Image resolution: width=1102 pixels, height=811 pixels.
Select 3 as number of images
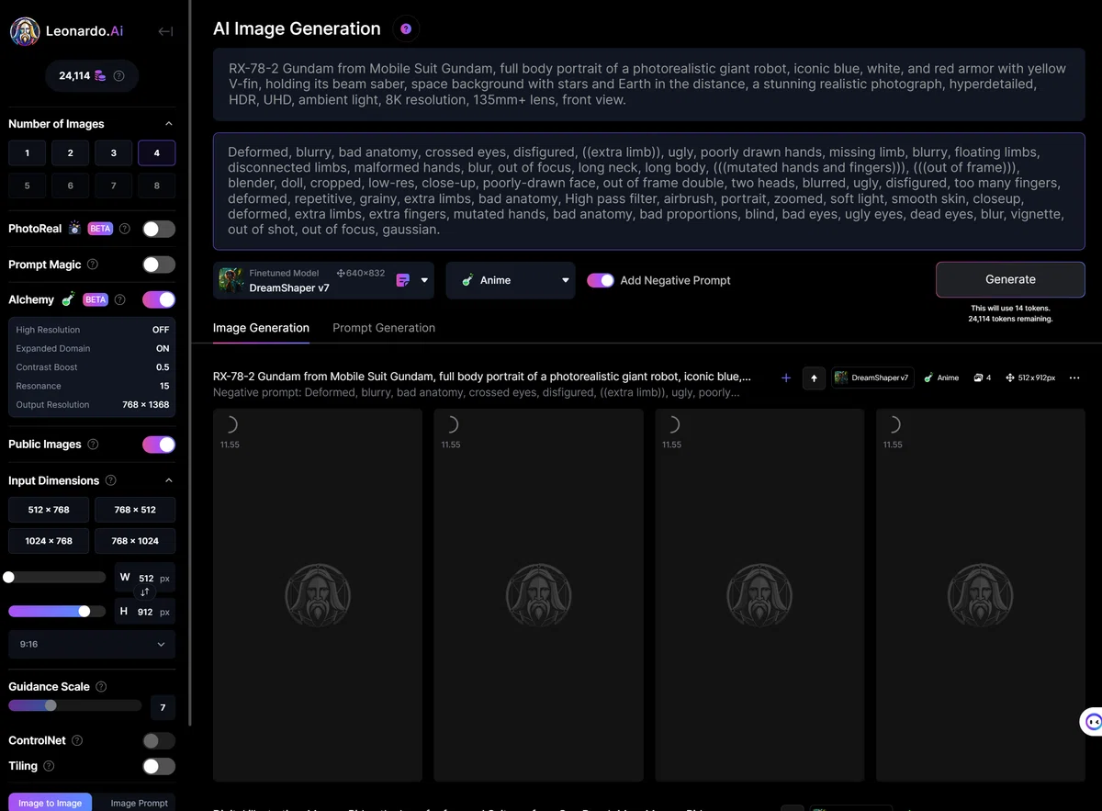point(113,152)
